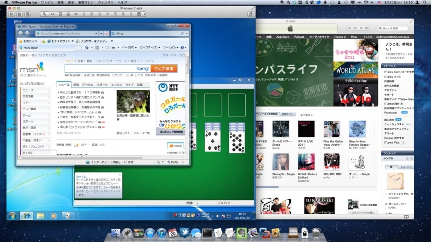
Task: Open Podcast tab in iTunes Store
Action: pyautogui.click(x=300, y=37)
